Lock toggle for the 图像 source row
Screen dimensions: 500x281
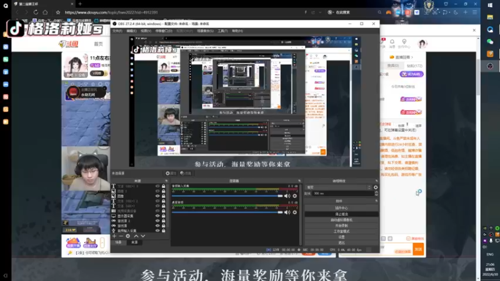pos(164,196)
